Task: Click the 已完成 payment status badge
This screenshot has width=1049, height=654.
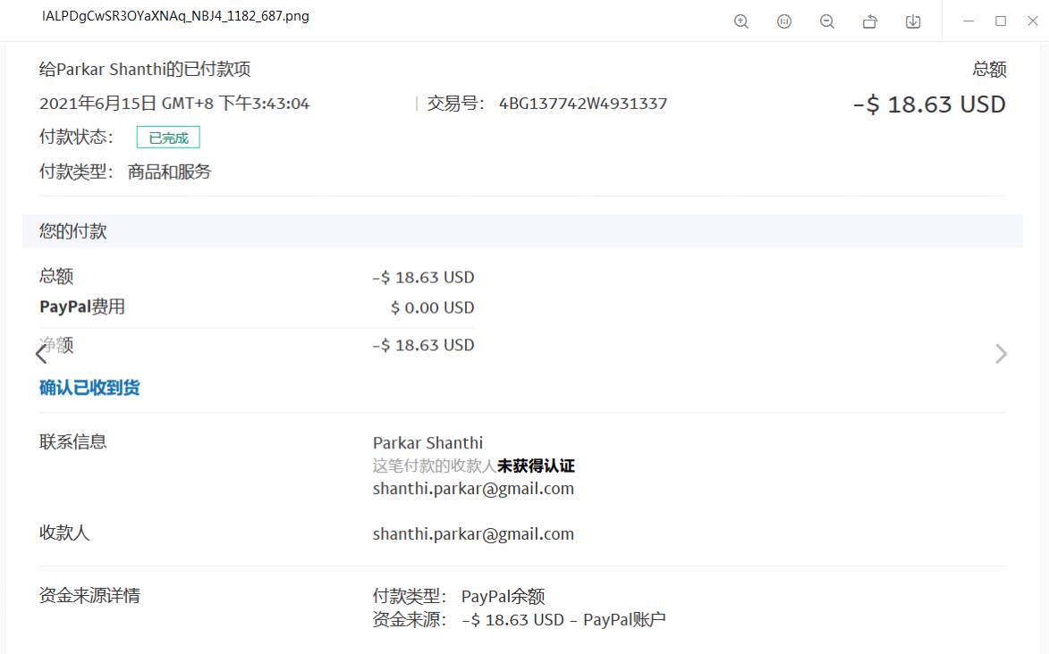Action: click(168, 138)
